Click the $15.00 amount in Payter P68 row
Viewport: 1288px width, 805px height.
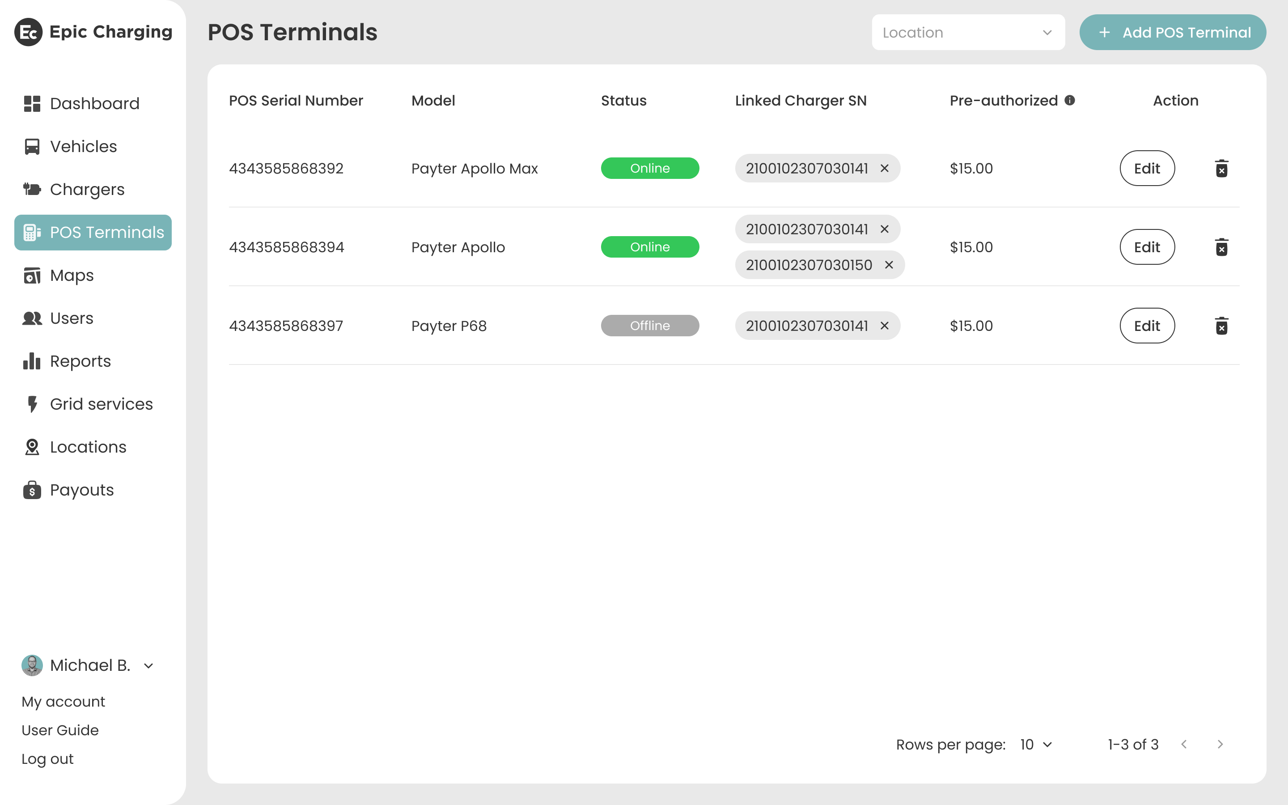[971, 326]
